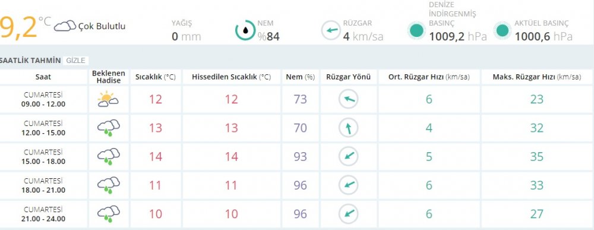Click the 9,2 °C current temperature reading
This screenshot has width=594, height=230.
pyautogui.click(x=25, y=27)
